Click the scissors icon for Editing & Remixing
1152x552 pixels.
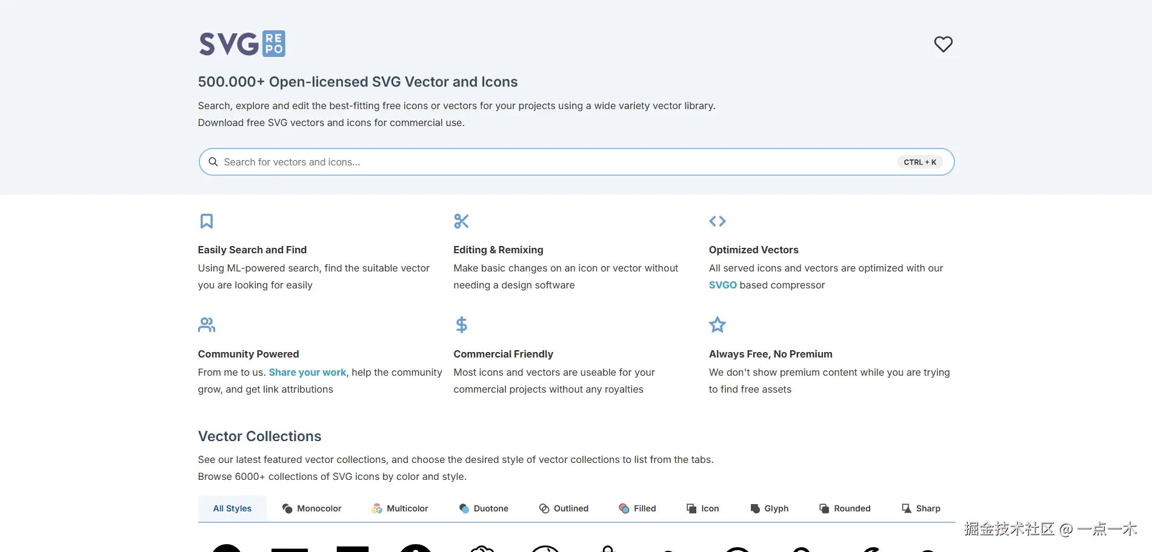461,221
